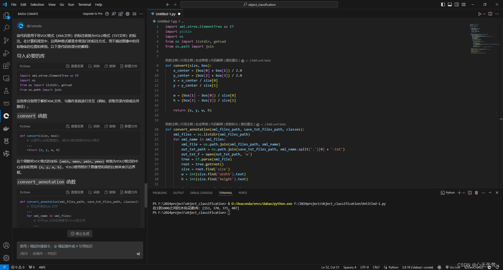This screenshot has height=270, width=503.
Task: Expand the Comate dropdown above convert function
Action: click(247, 61)
